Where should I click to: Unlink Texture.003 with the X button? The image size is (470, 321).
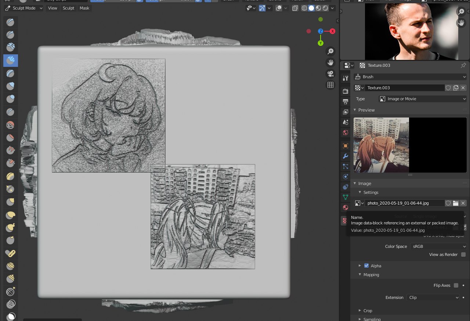(x=463, y=88)
